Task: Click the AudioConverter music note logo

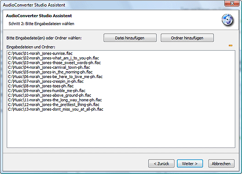Action: (x=227, y=20)
